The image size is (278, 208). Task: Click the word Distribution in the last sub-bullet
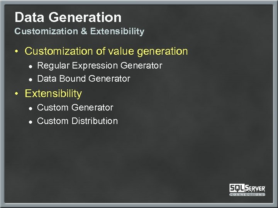pos(94,121)
